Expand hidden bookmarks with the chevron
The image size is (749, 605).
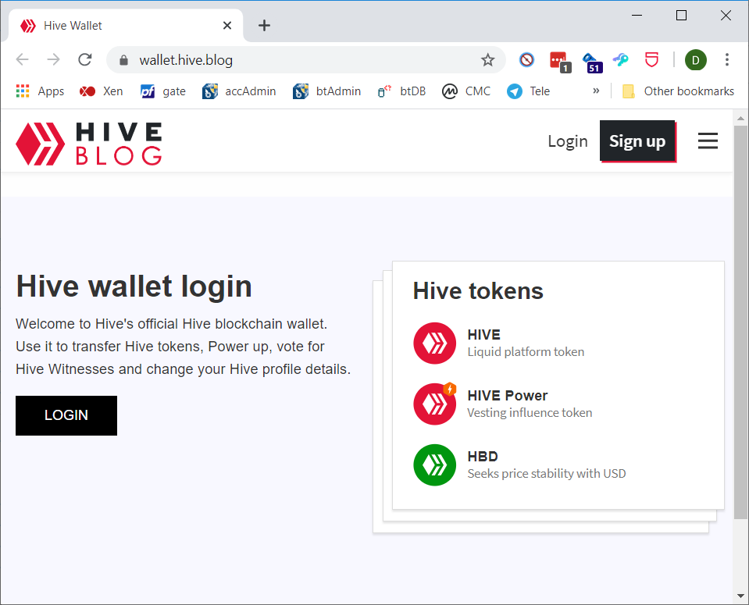[x=596, y=91]
